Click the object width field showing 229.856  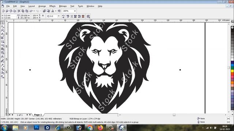[x=25, y=15]
